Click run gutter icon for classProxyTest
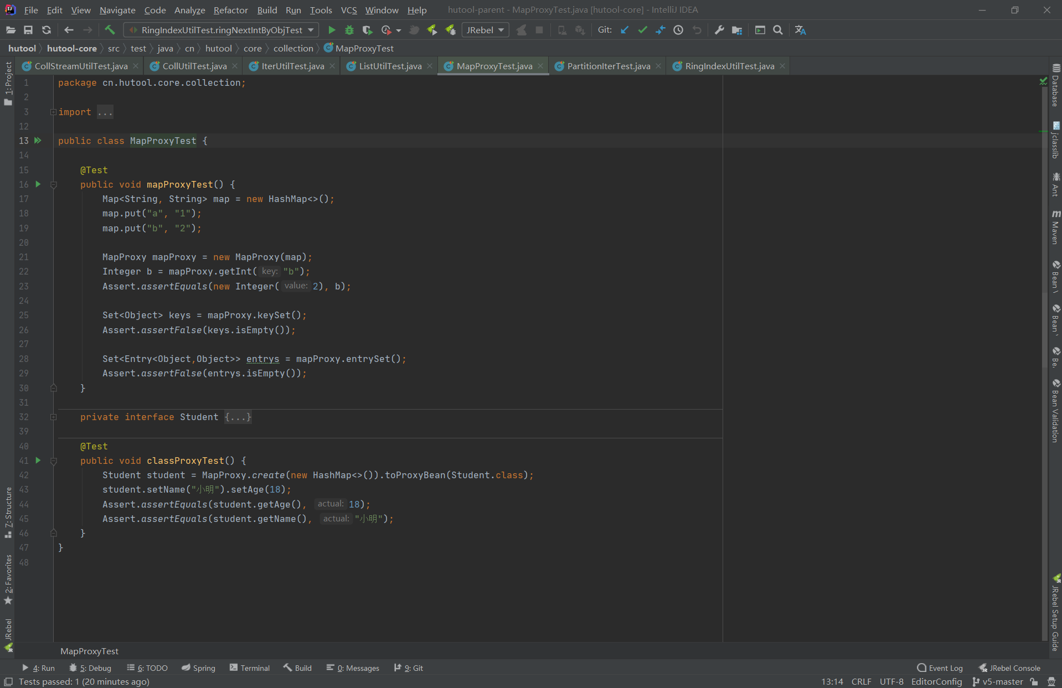This screenshot has width=1062, height=688. tap(38, 461)
